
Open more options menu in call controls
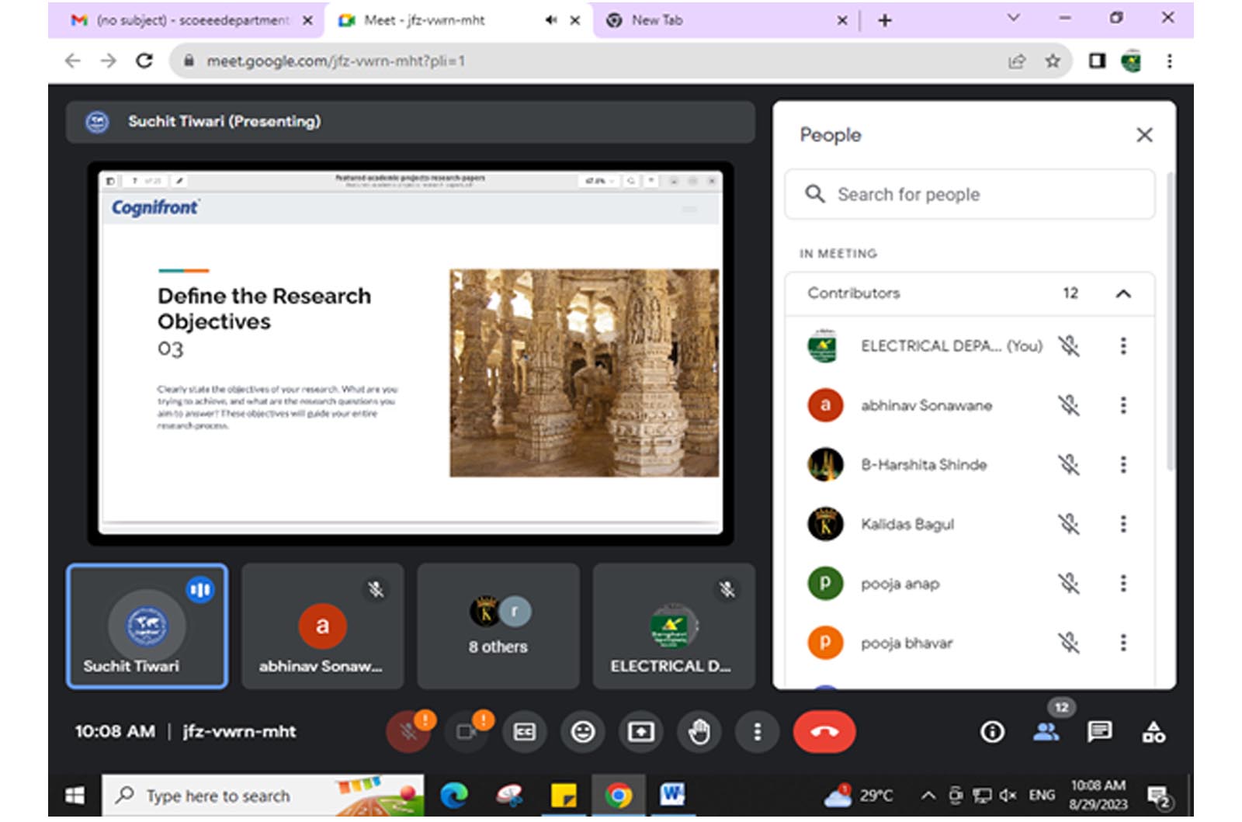click(x=757, y=731)
